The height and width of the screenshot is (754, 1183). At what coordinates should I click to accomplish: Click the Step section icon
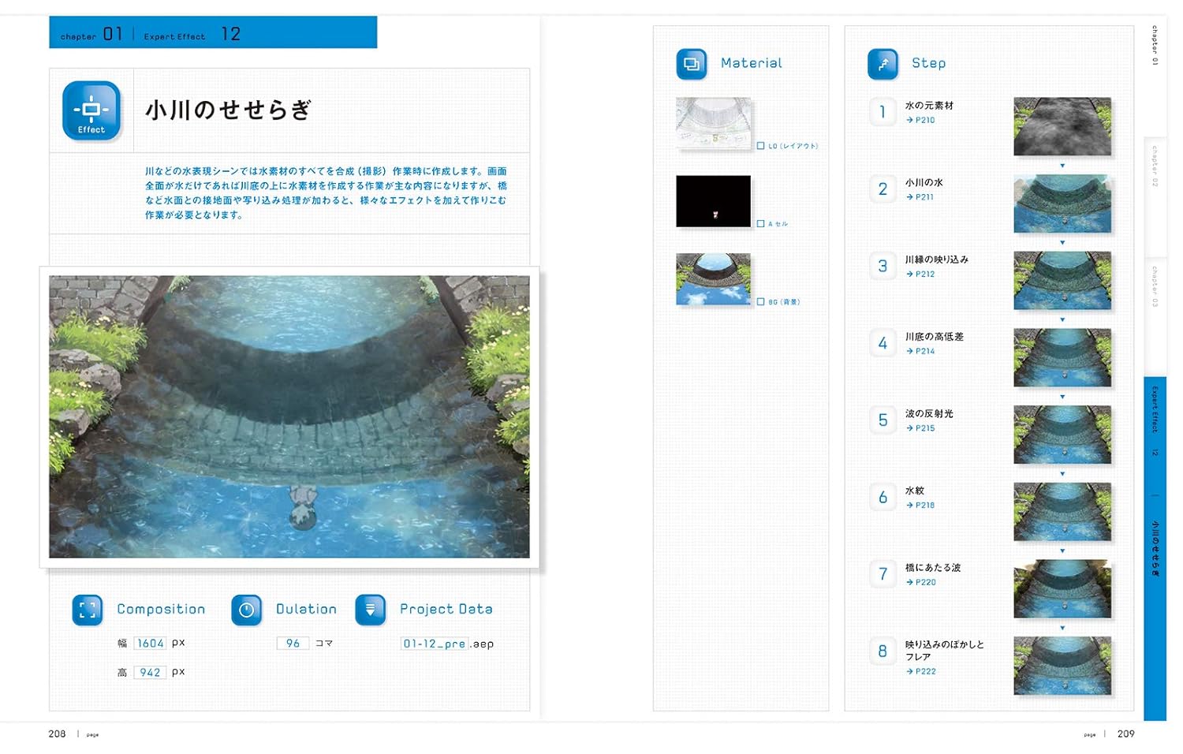883,64
